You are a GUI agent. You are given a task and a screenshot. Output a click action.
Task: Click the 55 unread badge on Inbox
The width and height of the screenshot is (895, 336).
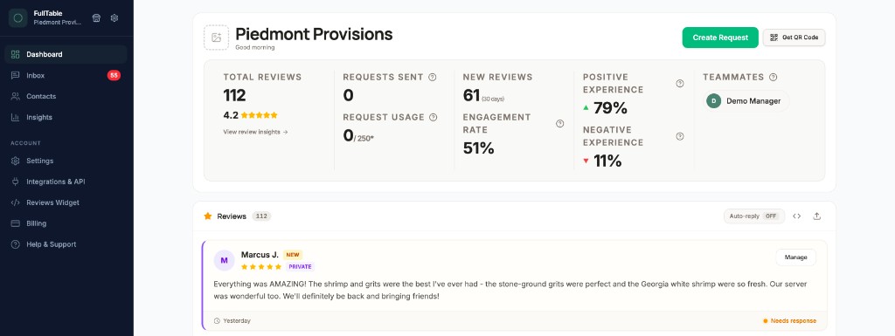[114, 75]
